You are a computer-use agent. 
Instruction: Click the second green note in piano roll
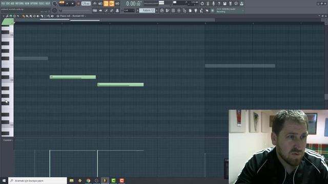120,84
